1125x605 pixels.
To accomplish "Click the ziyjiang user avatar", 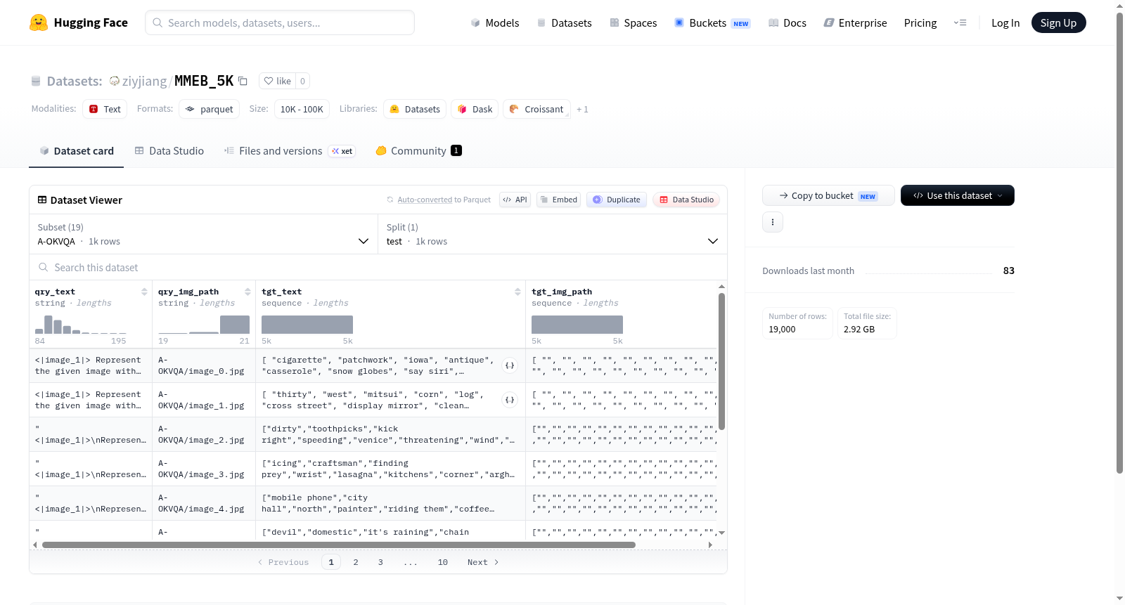I will [x=115, y=81].
